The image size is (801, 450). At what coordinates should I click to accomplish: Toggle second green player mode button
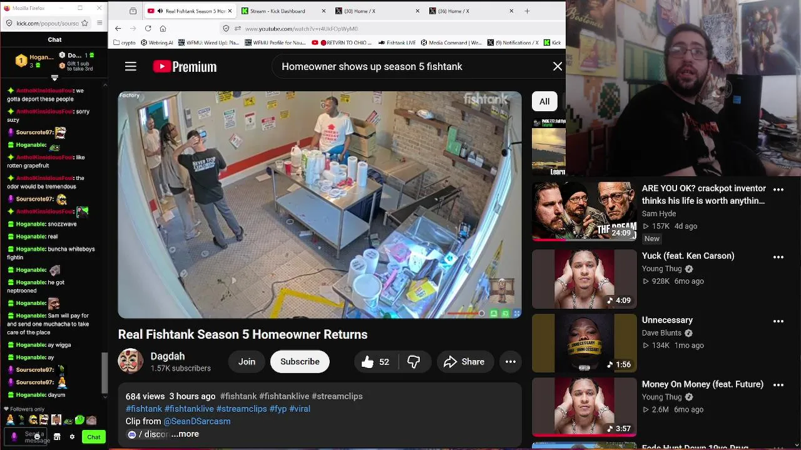505,313
